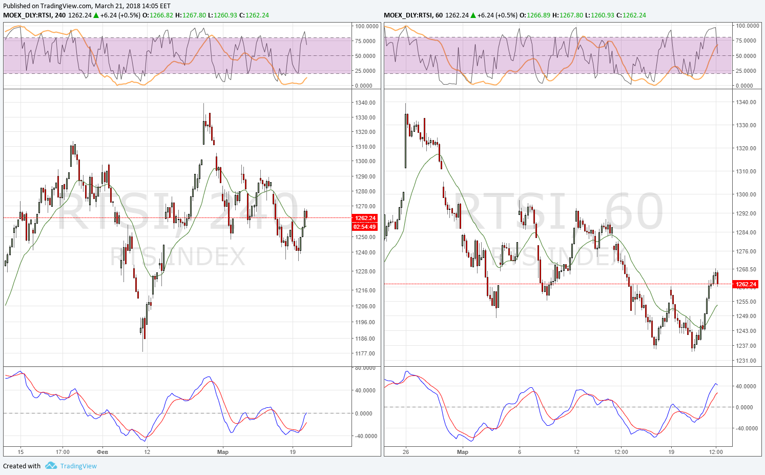Click the 'Мар' date label on left time axis

222,452
